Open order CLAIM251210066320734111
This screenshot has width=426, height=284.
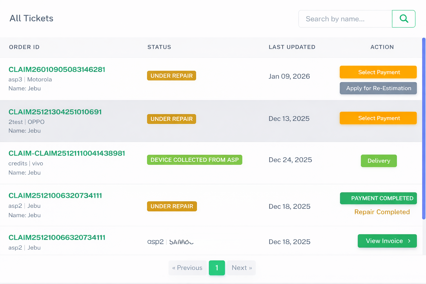[x=57, y=237]
